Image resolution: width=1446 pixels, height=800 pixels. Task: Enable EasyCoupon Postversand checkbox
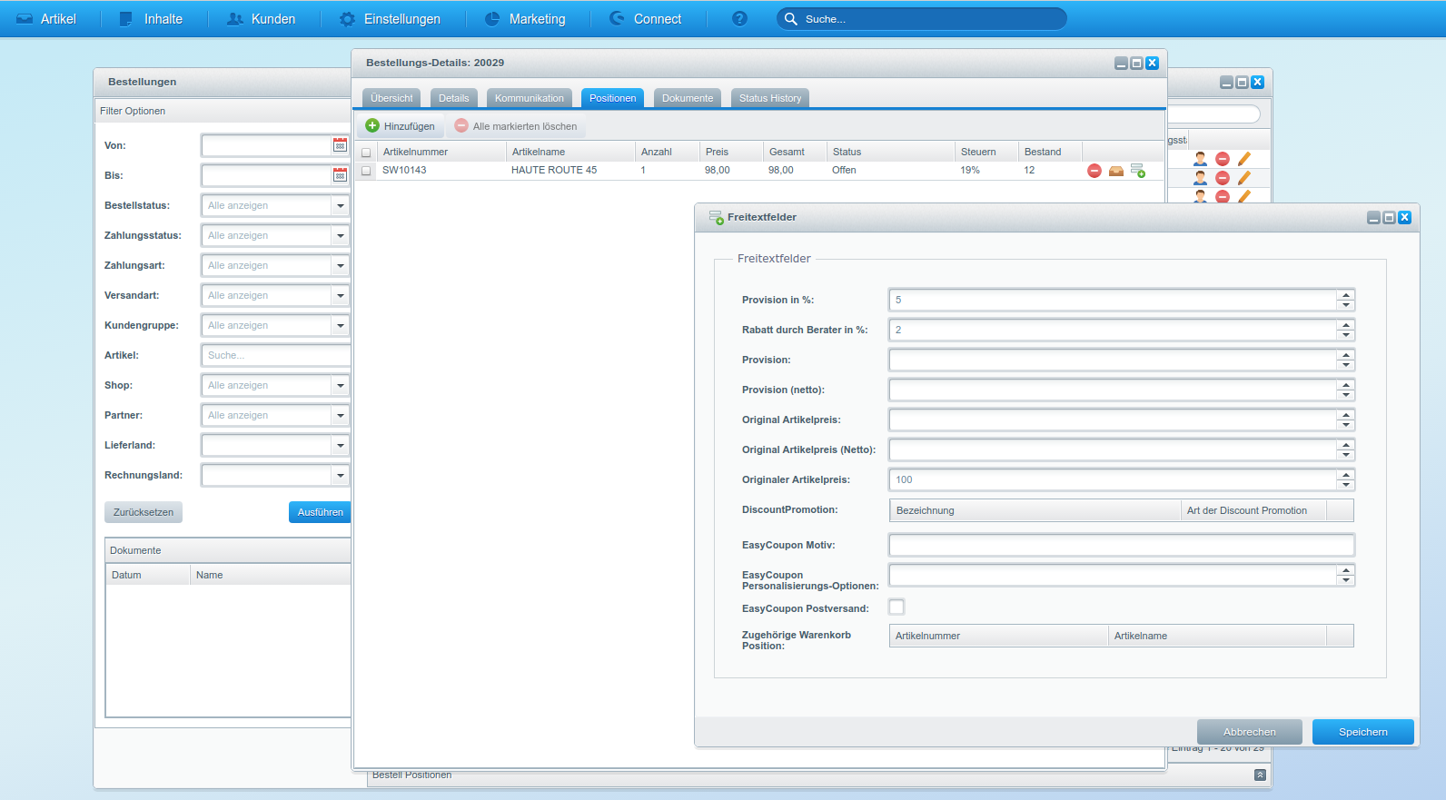pyautogui.click(x=896, y=607)
